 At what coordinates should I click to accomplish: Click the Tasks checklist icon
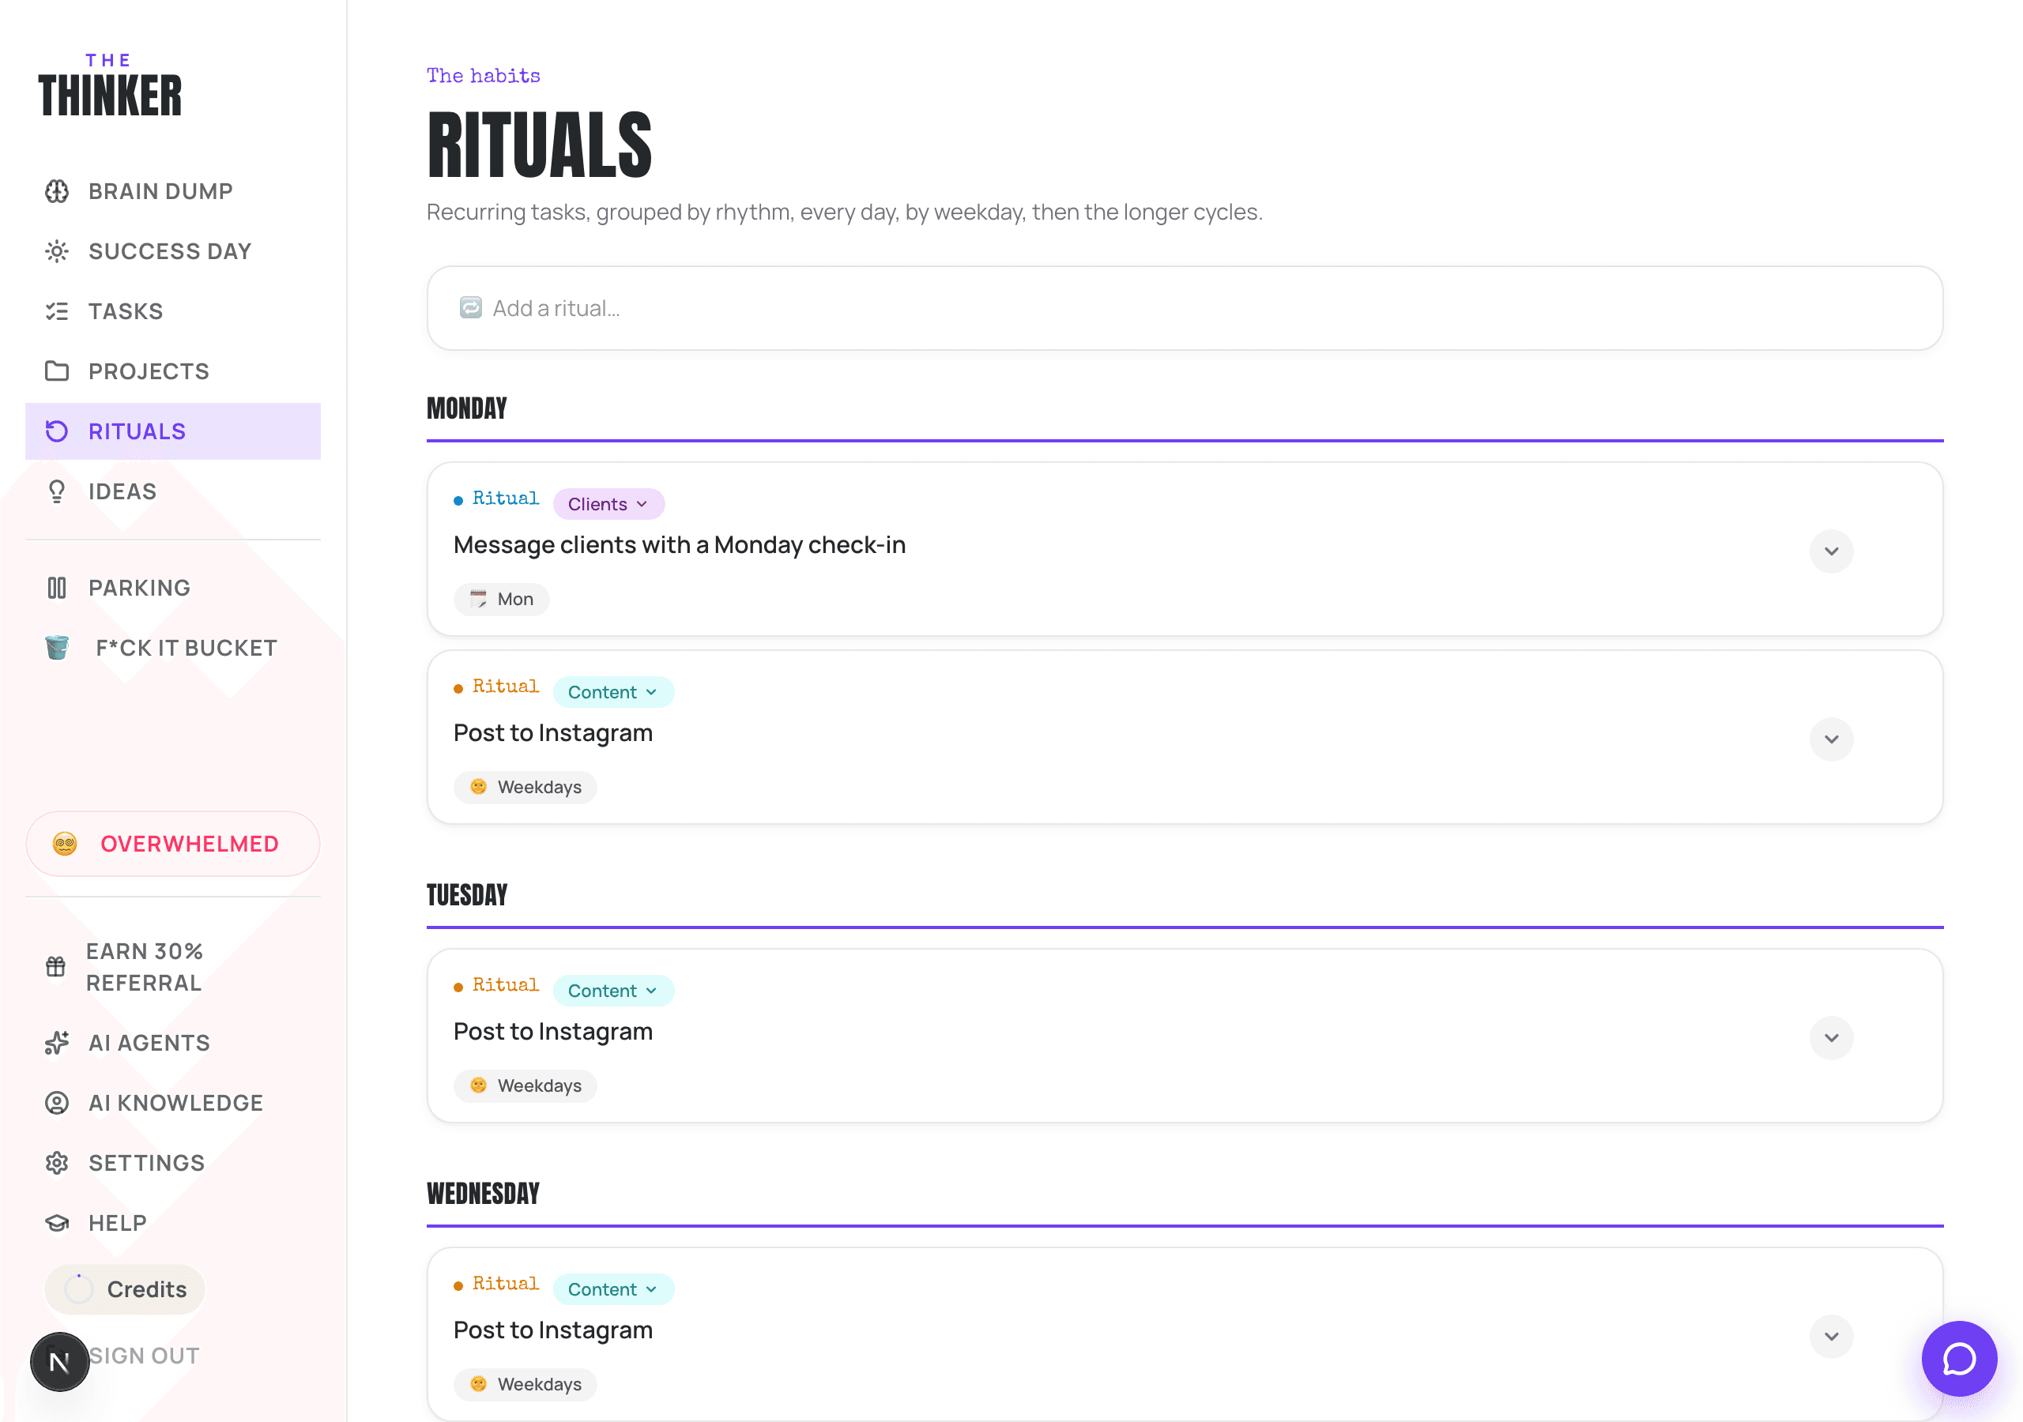point(56,311)
